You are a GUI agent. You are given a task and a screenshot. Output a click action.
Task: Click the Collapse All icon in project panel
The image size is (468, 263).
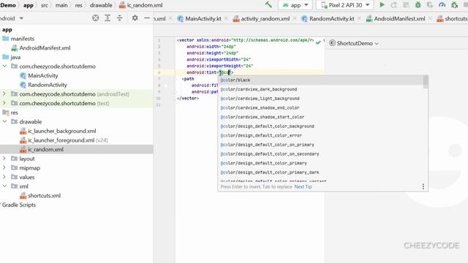tap(120, 18)
